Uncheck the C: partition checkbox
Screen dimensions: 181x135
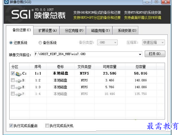(13, 73)
